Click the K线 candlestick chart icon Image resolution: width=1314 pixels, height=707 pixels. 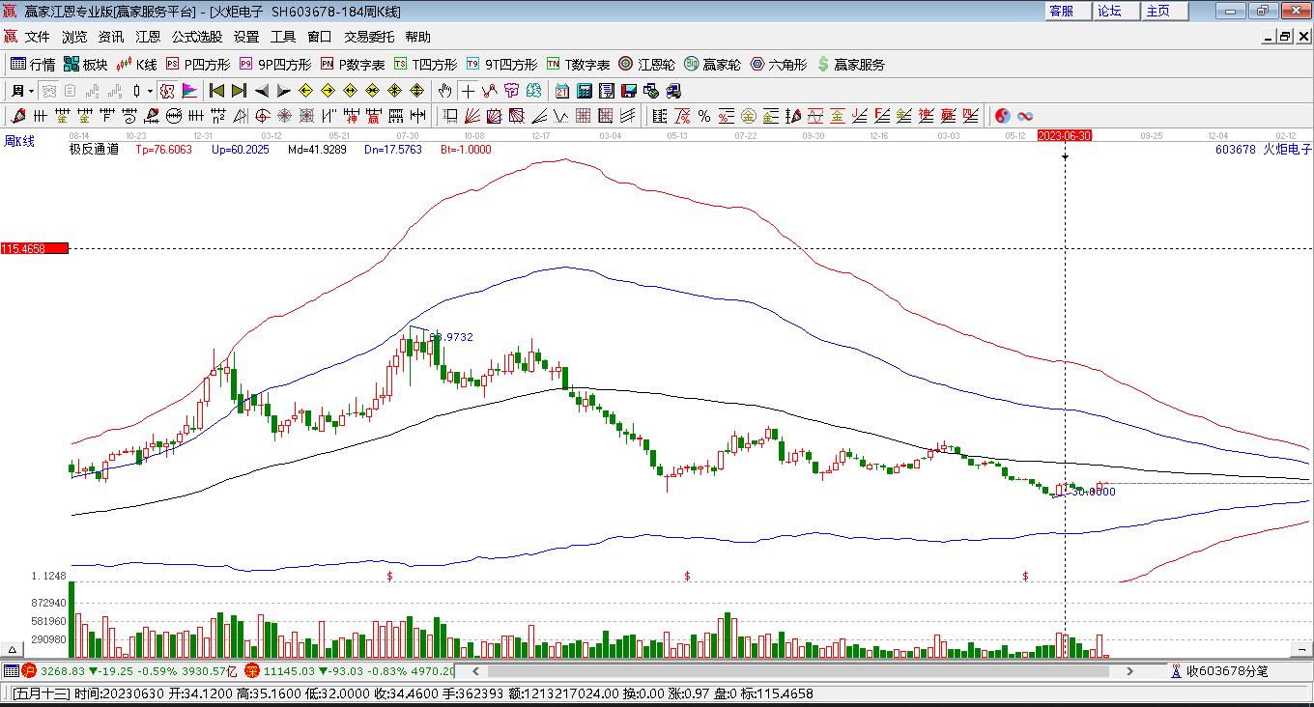click(x=135, y=65)
